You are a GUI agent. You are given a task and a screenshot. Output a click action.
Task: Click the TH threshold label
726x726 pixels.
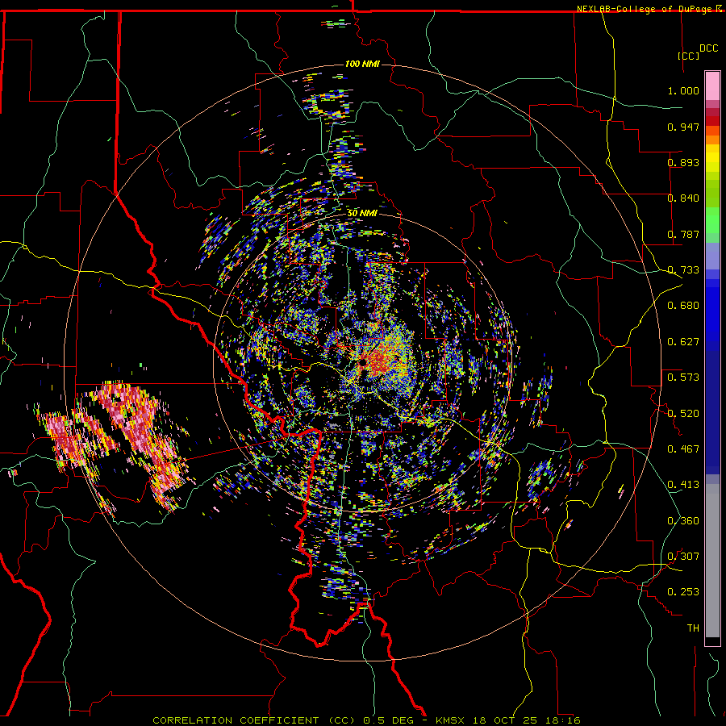tap(693, 628)
